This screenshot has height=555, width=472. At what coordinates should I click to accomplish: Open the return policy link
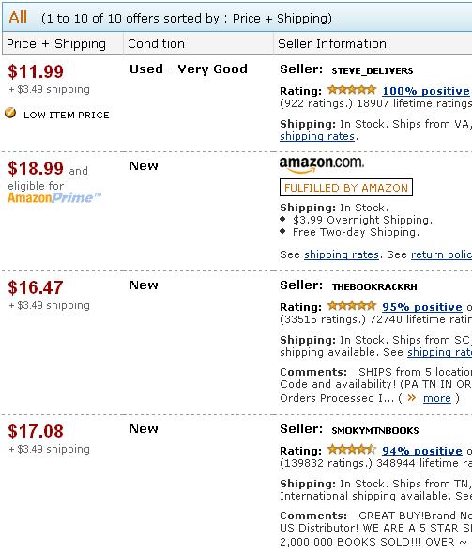coord(441,254)
